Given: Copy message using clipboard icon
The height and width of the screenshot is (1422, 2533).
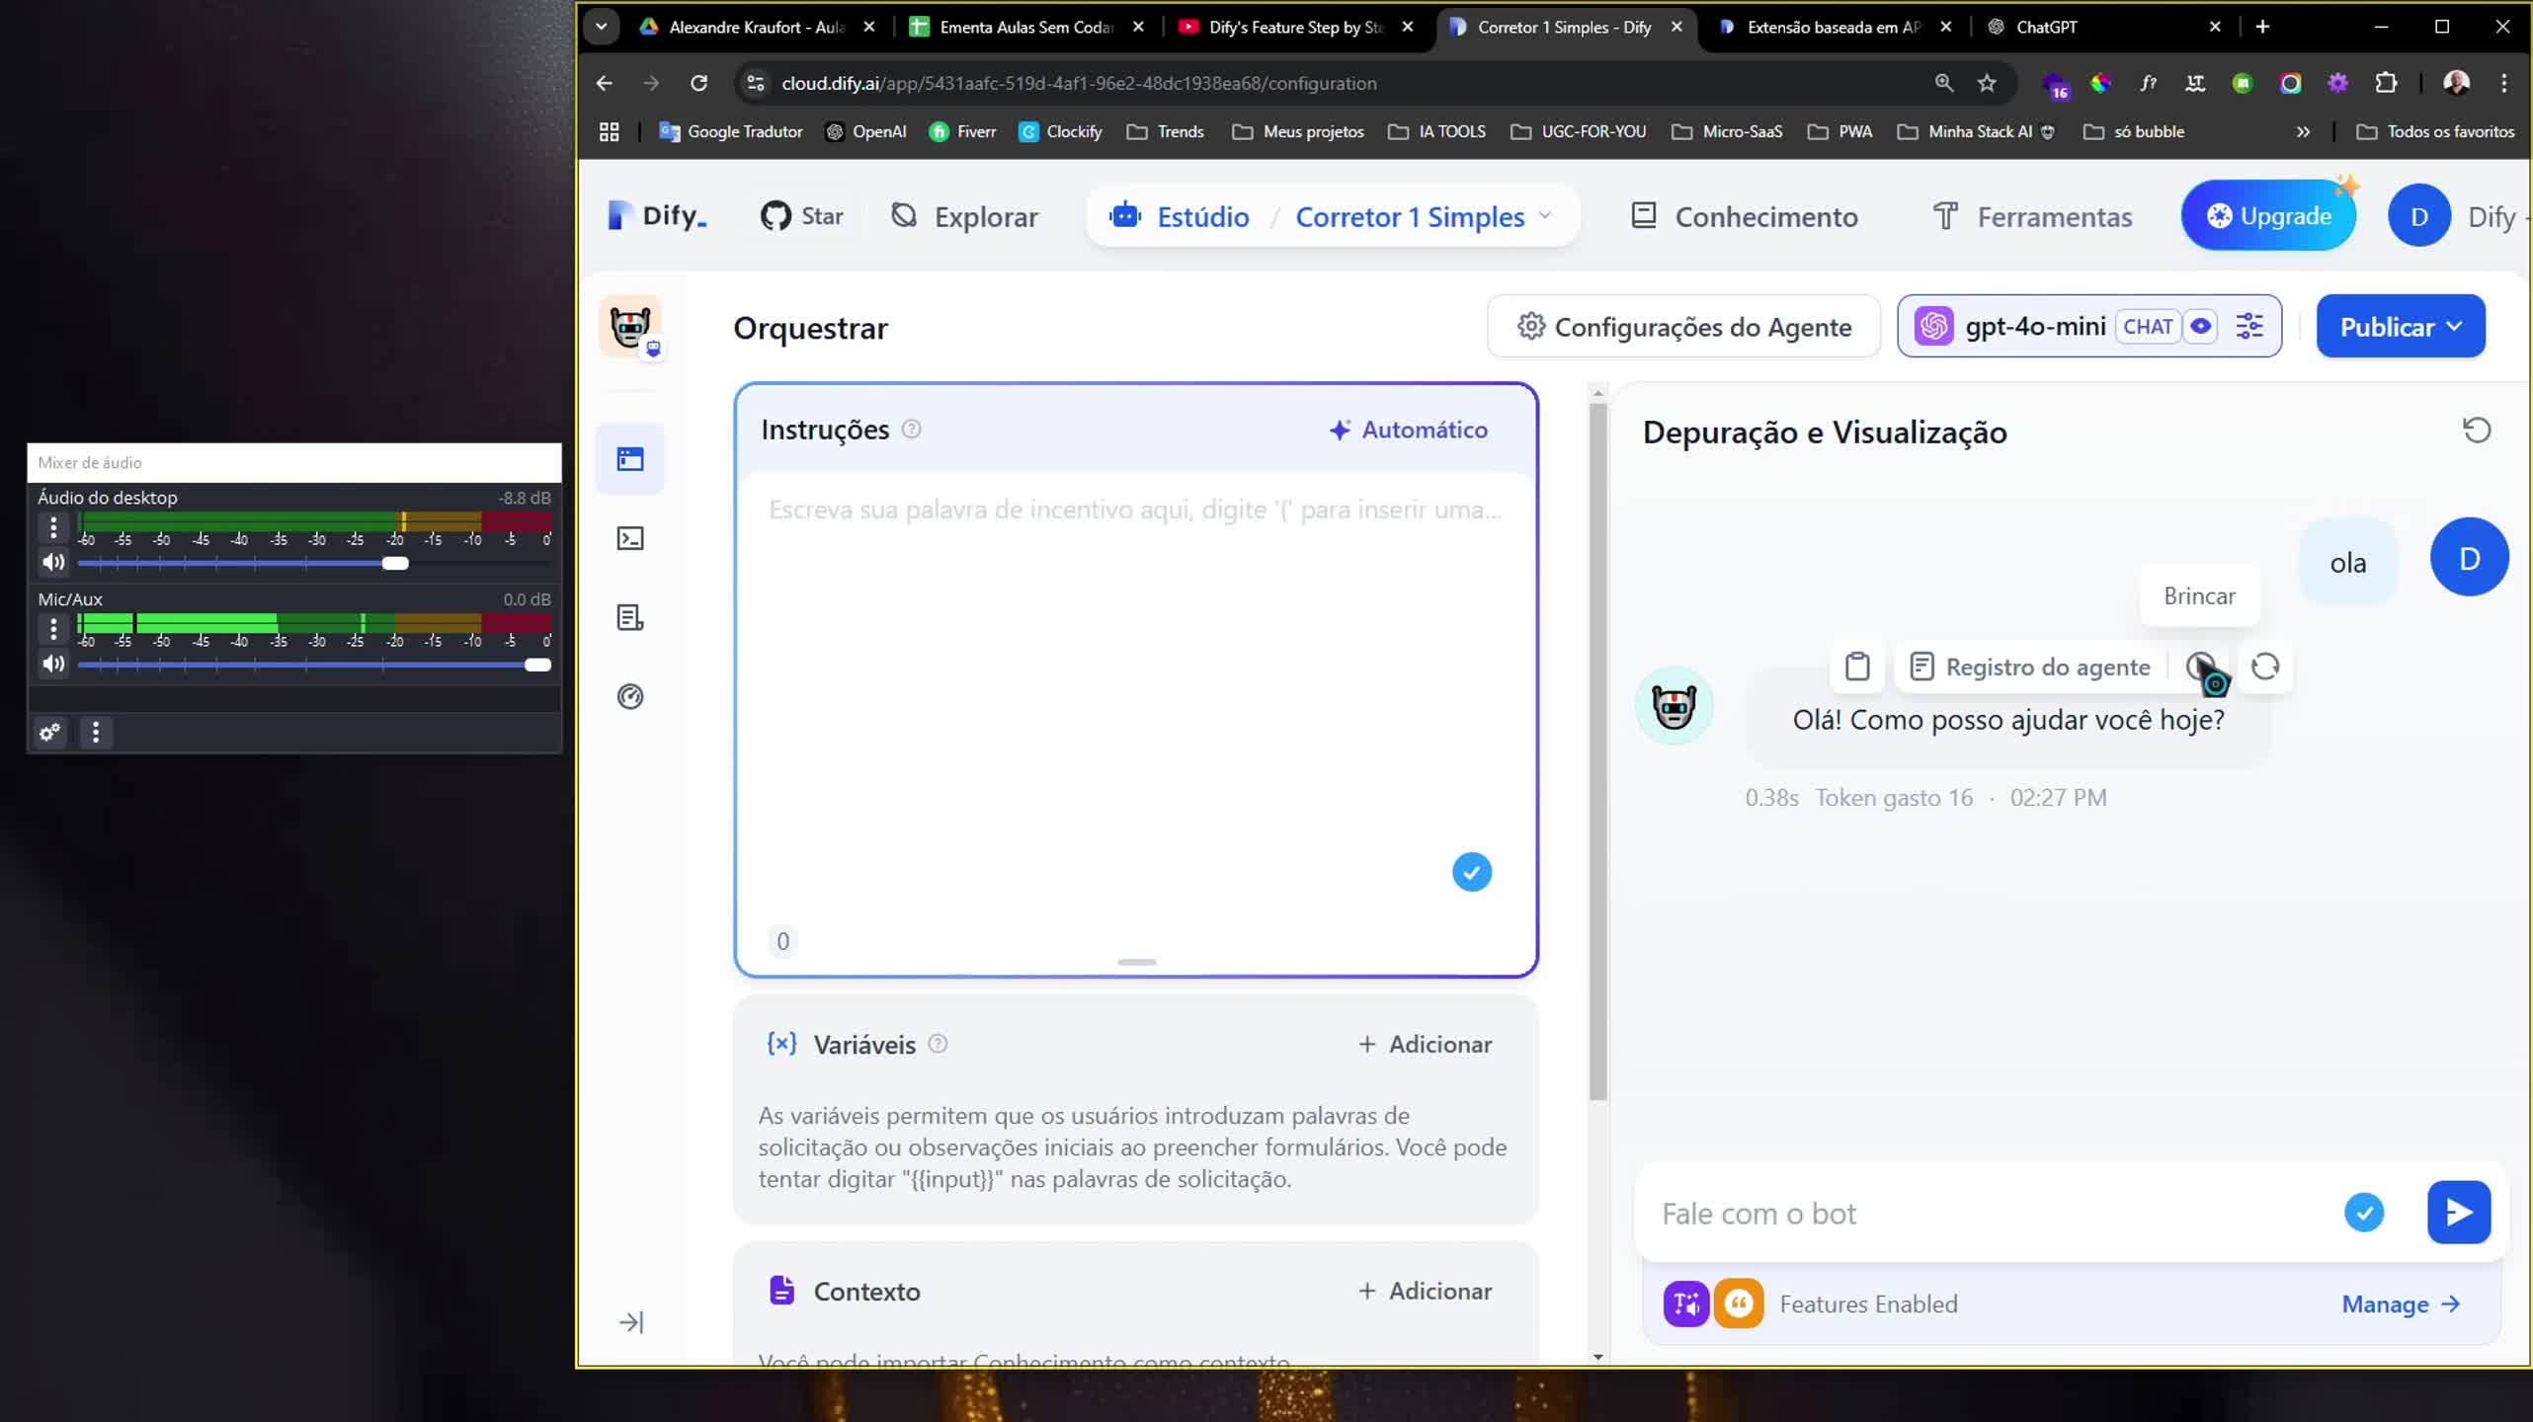Looking at the screenshot, I should (1858, 667).
